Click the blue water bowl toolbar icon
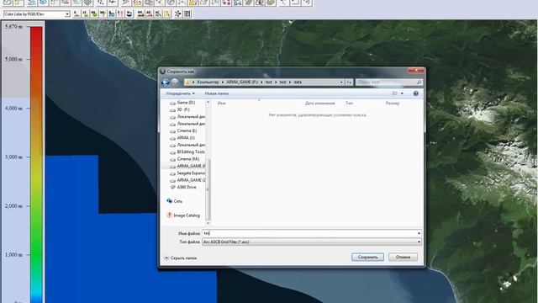 (x=129, y=14)
